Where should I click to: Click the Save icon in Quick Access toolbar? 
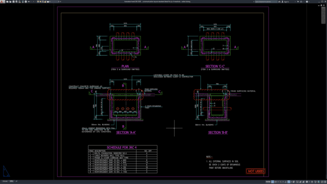[x=13, y=2]
